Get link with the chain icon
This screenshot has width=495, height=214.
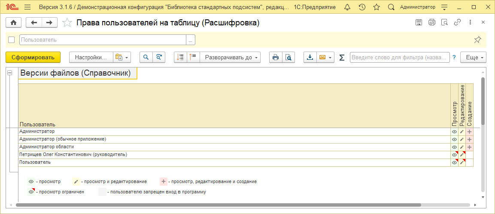click(457, 22)
